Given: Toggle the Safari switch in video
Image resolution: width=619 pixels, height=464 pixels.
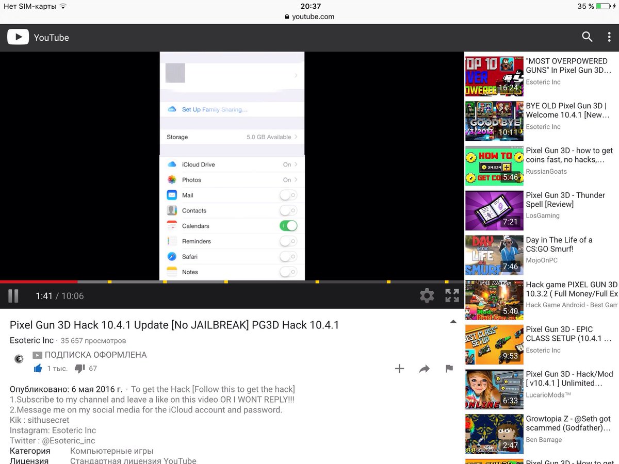Looking at the screenshot, I should (288, 256).
